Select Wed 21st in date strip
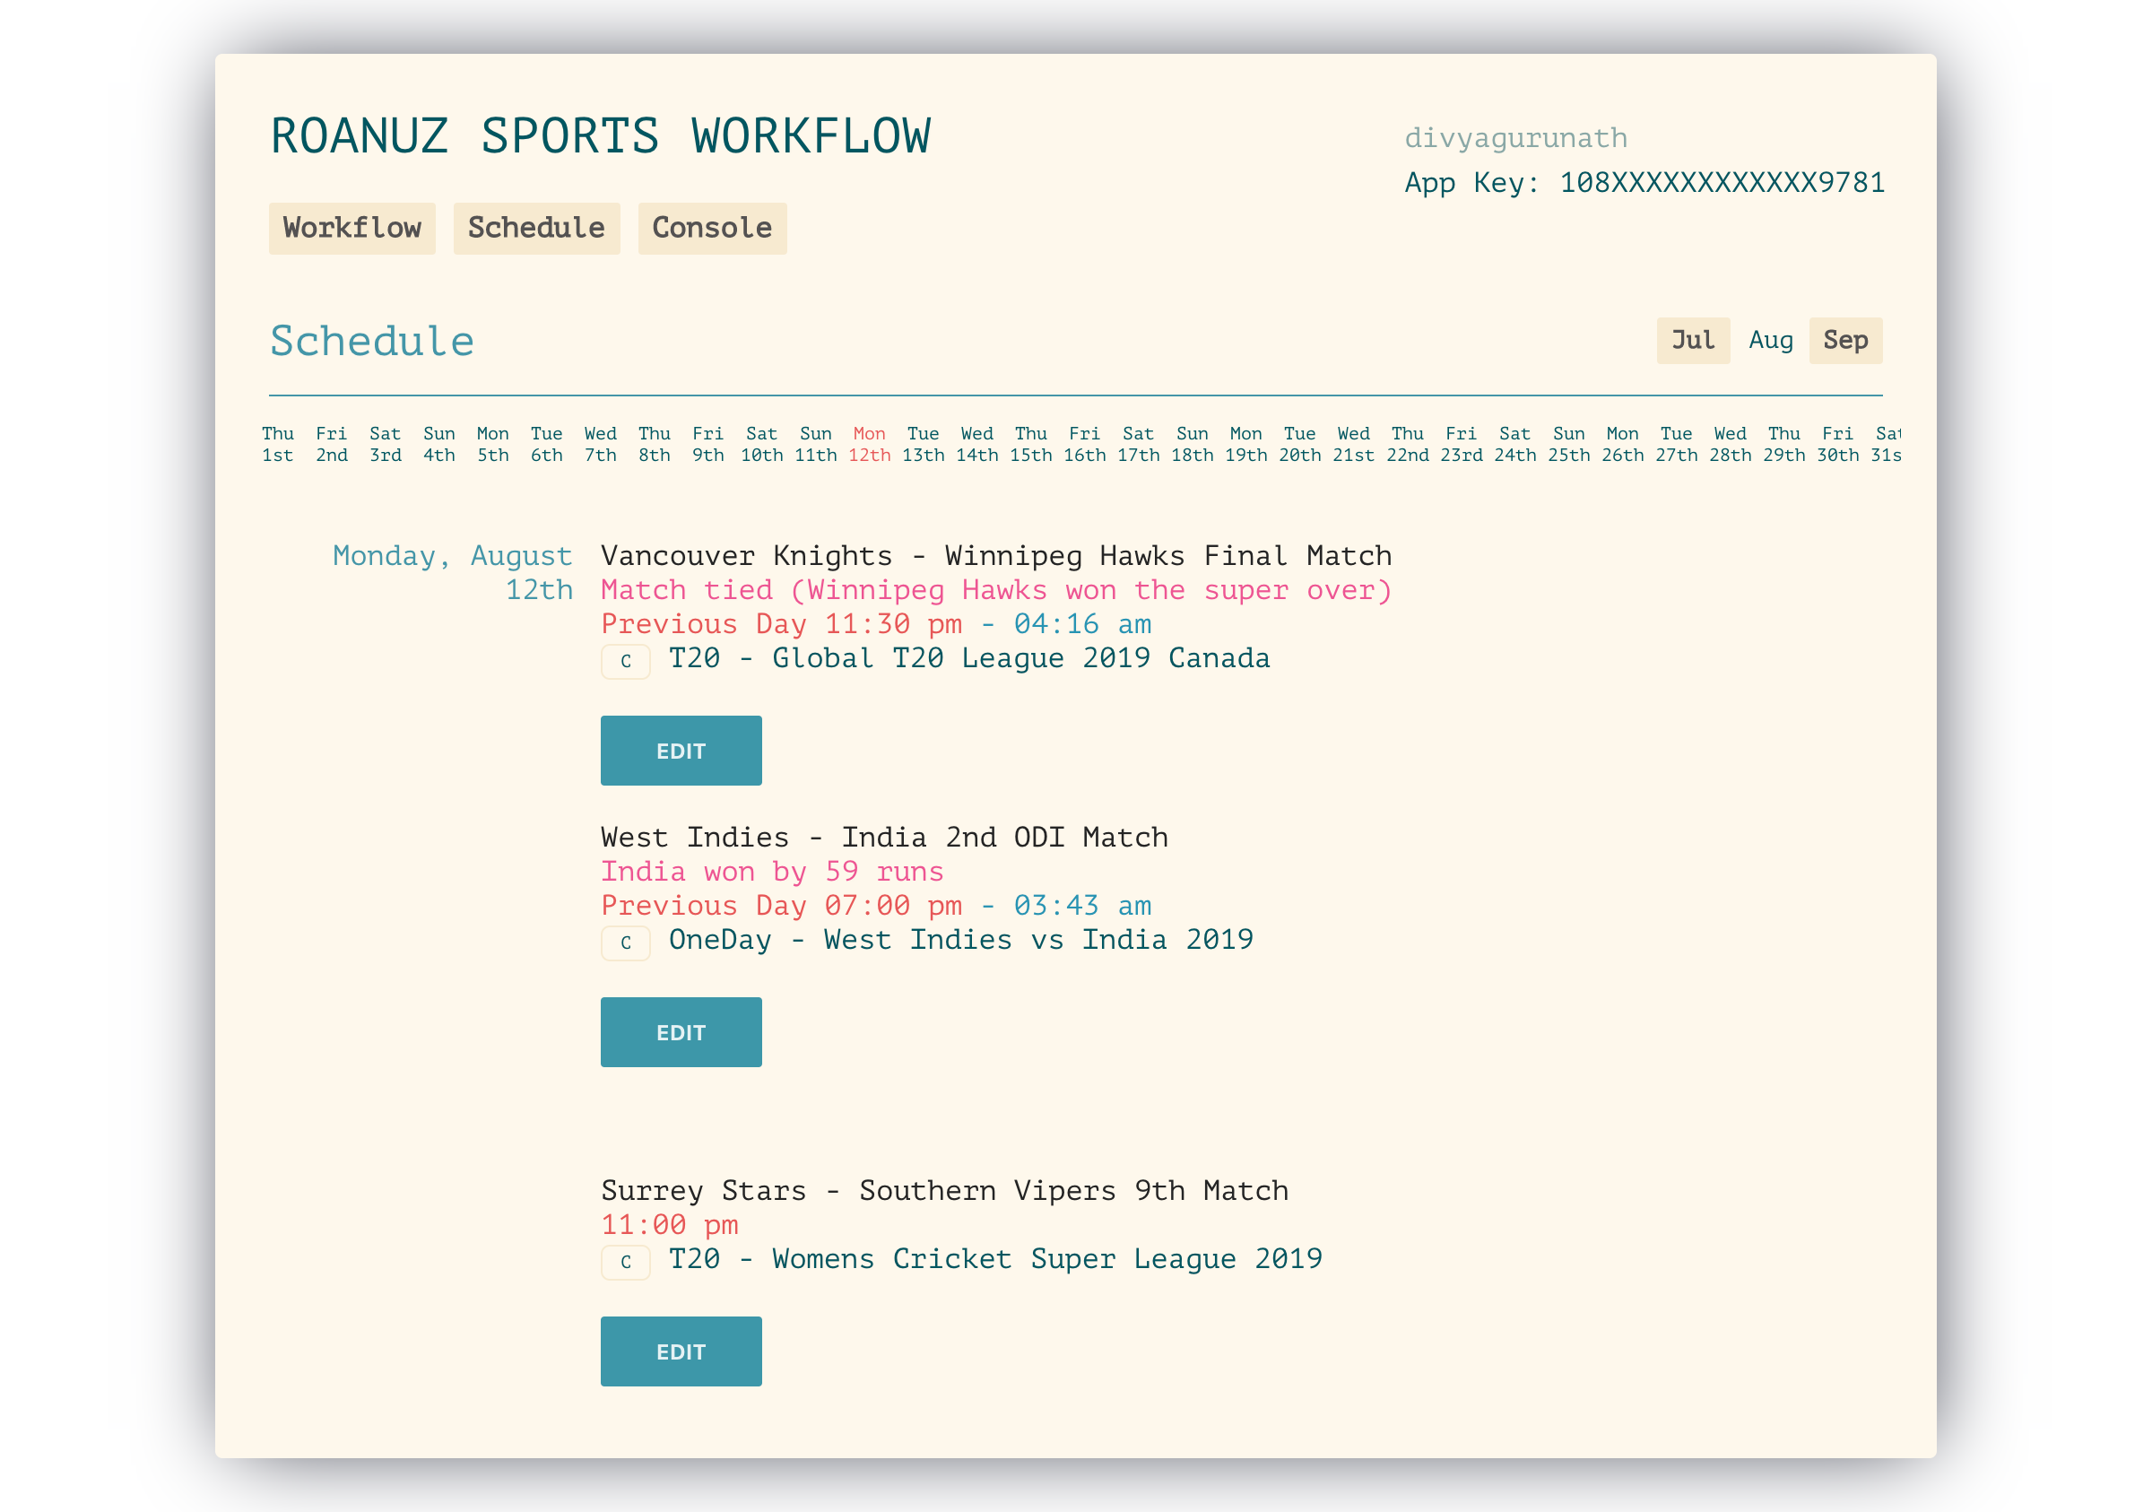The width and height of the screenshot is (2152, 1512). [1353, 444]
